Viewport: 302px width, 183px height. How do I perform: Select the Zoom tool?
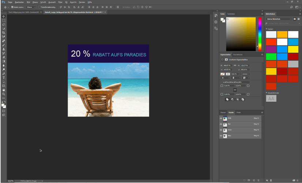(4, 94)
